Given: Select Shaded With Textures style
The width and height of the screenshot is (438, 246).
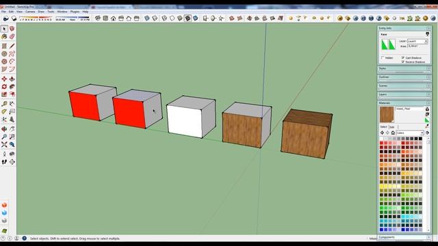Looking at the screenshot, I should pos(188,18).
